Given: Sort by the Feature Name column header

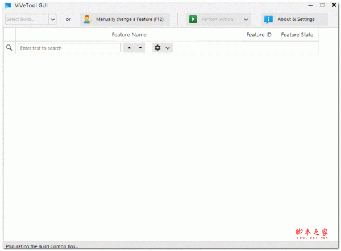Looking at the screenshot, I should [x=128, y=35].
